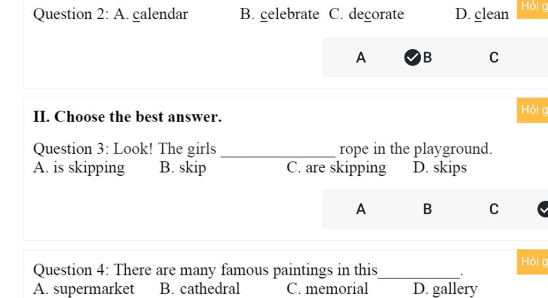The width and height of the screenshot is (548, 298).
Task: Click the option text A. supermarket
Action: (x=83, y=289)
